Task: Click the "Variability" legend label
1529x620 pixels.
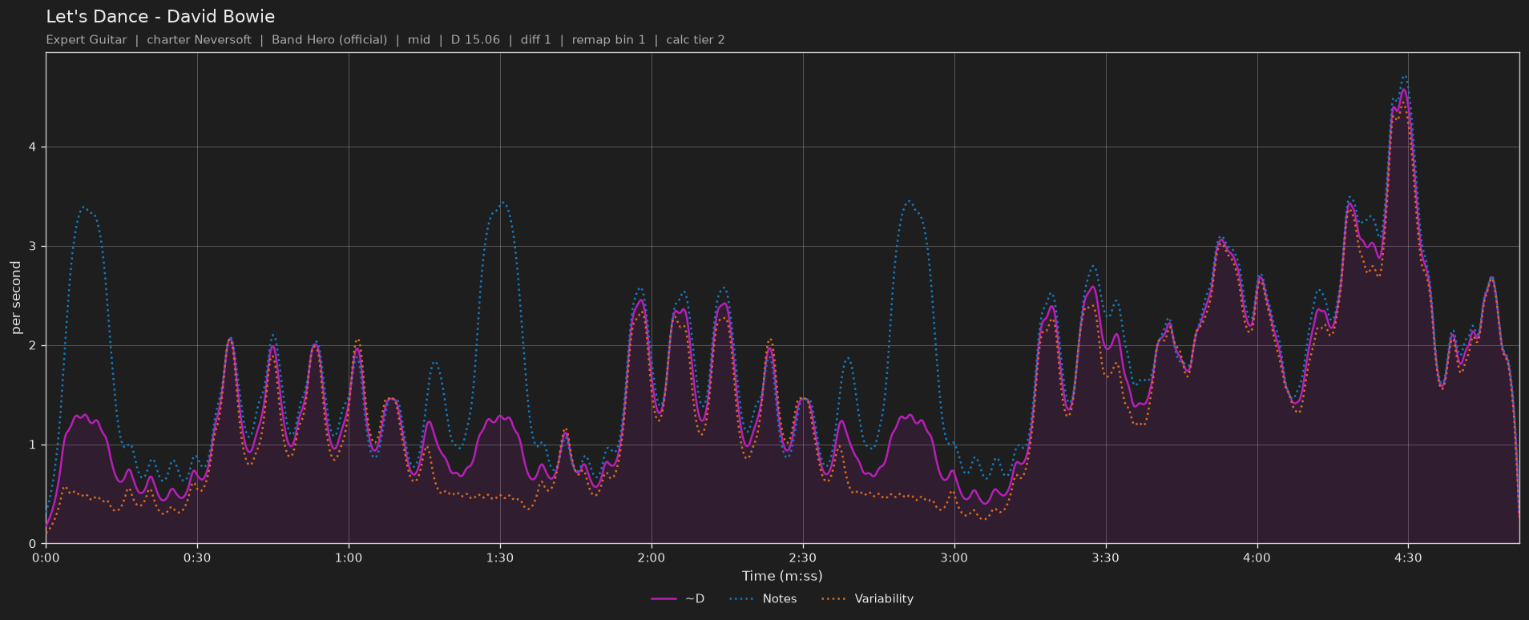Action: [x=884, y=599]
